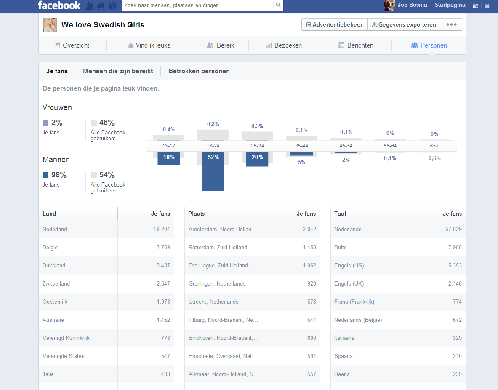The image size is (498, 390).
Task: Click the Facebook logo
Action: 59,5
